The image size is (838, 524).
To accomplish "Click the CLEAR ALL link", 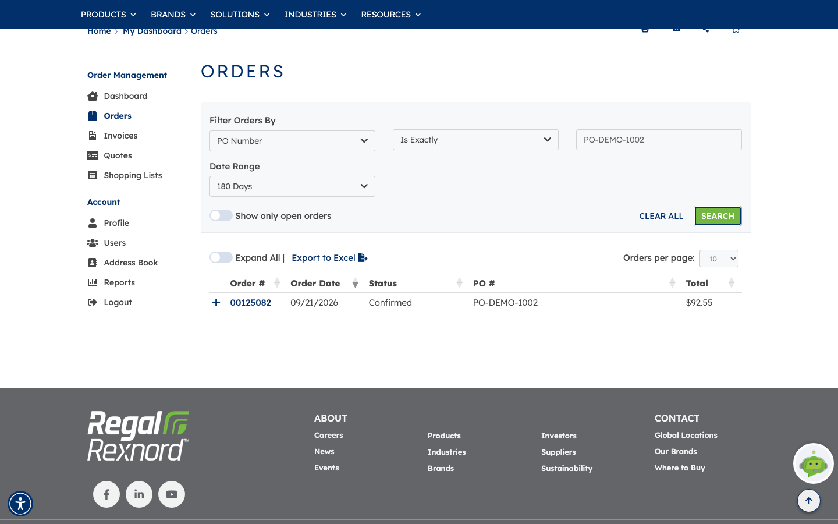I will pyautogui.click(x=661, y=216).
